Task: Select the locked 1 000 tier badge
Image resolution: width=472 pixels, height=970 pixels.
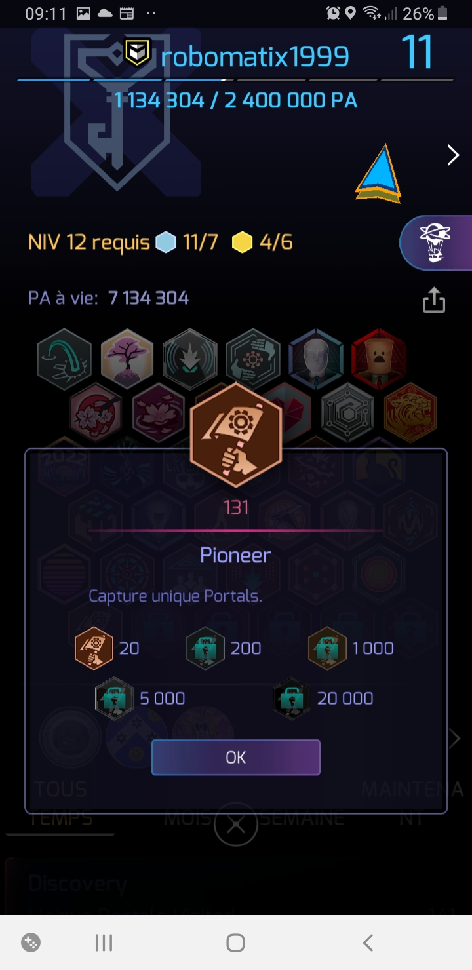Action: 327,648
